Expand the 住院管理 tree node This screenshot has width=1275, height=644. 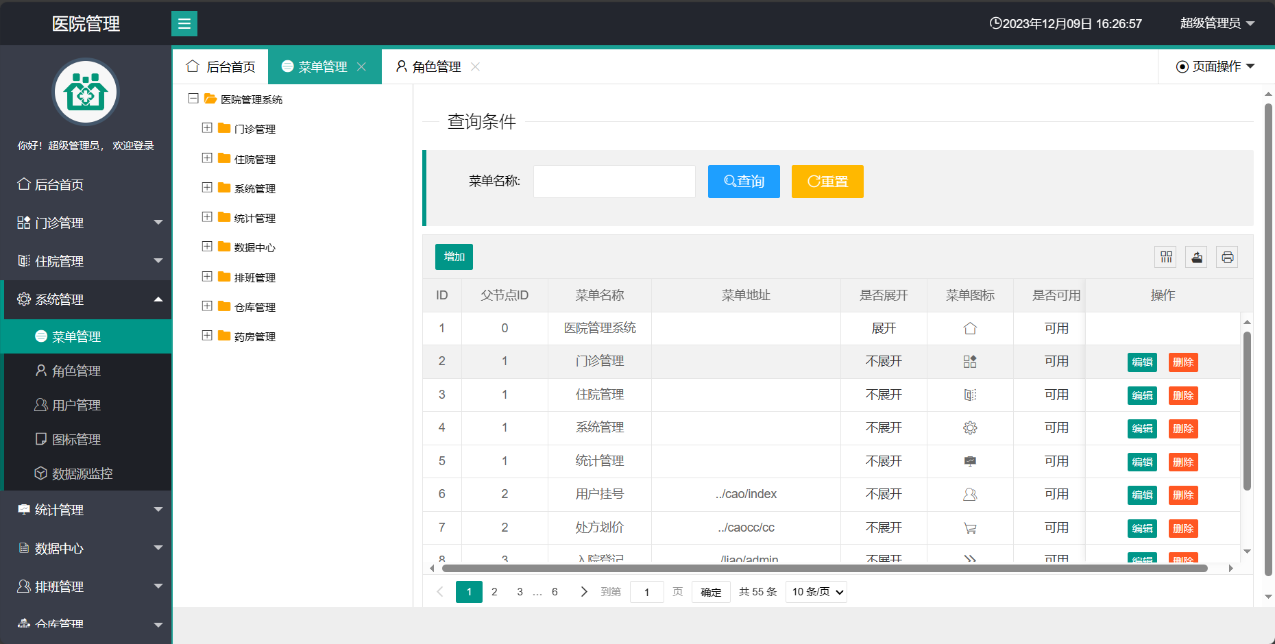[207, 158]
